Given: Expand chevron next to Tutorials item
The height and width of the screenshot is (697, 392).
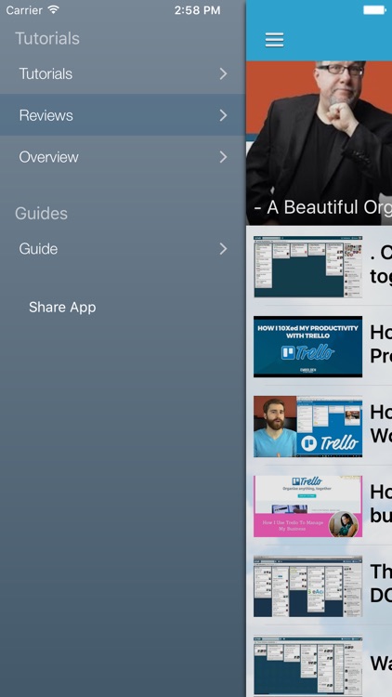Looking at the screenshot, I should click(x=223, y=73).
